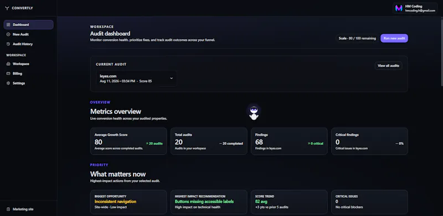Click the New Audit plus icon

[8, 34]
